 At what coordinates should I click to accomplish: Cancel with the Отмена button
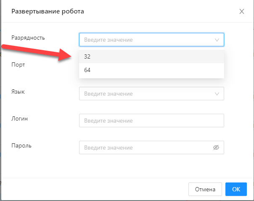click(205, 189)
